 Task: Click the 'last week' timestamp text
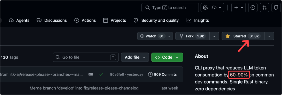coord(169,88)
